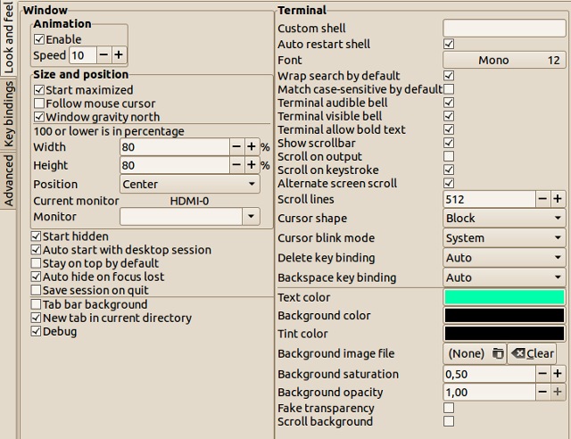Click the folder icon for background image file
The width and height of the screenshot is (571, 439).
pos(498,353)
